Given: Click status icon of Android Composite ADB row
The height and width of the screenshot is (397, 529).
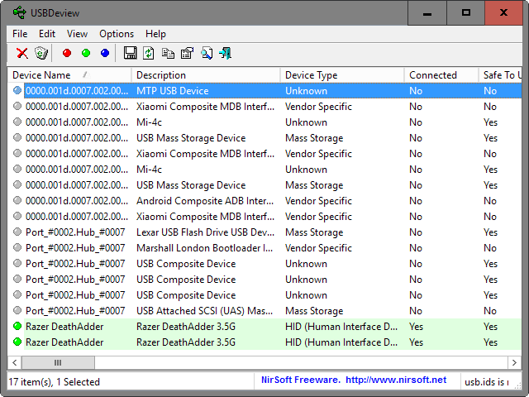Looking at the screenshot, I should [x=17, y=200].
